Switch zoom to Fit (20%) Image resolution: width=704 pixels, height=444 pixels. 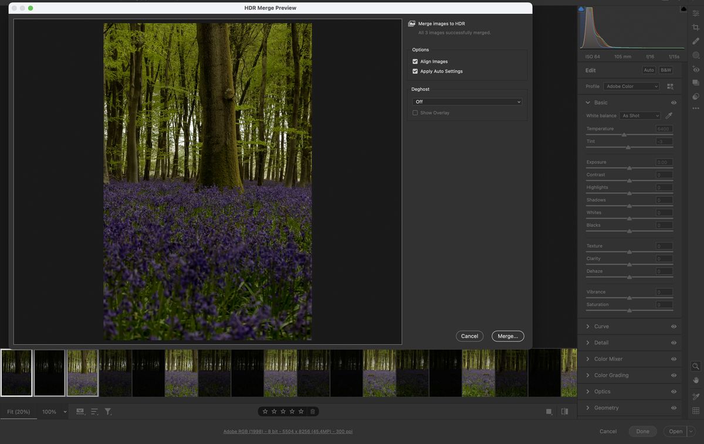[18, 411]
